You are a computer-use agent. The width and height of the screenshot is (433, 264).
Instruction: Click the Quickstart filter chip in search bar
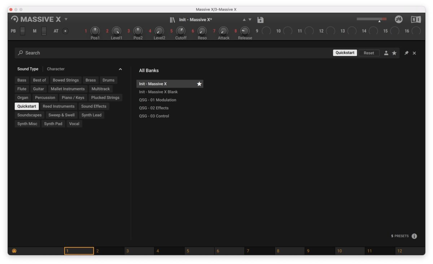pos(345,53)
